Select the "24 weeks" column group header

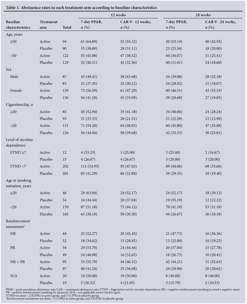pyautogui.click(x=203, y=15)
